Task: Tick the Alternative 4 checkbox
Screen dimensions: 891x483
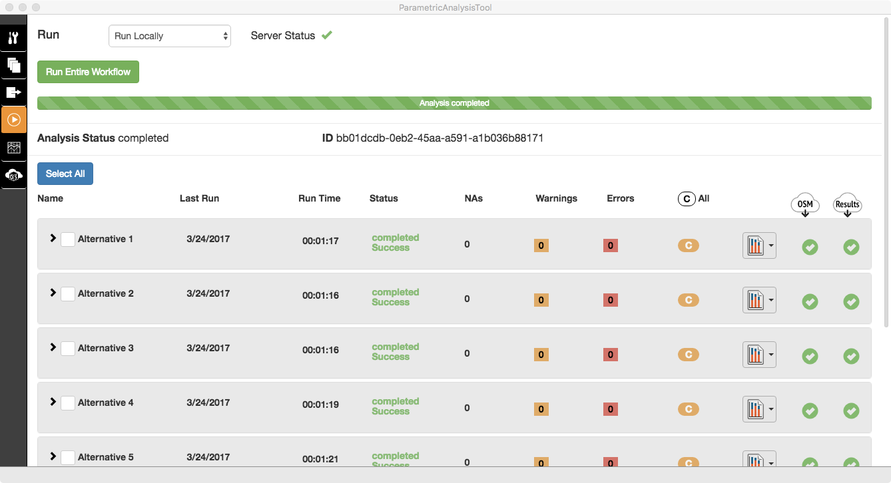Action: (68, 403)
